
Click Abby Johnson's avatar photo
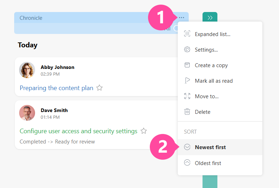click(27, 70)
